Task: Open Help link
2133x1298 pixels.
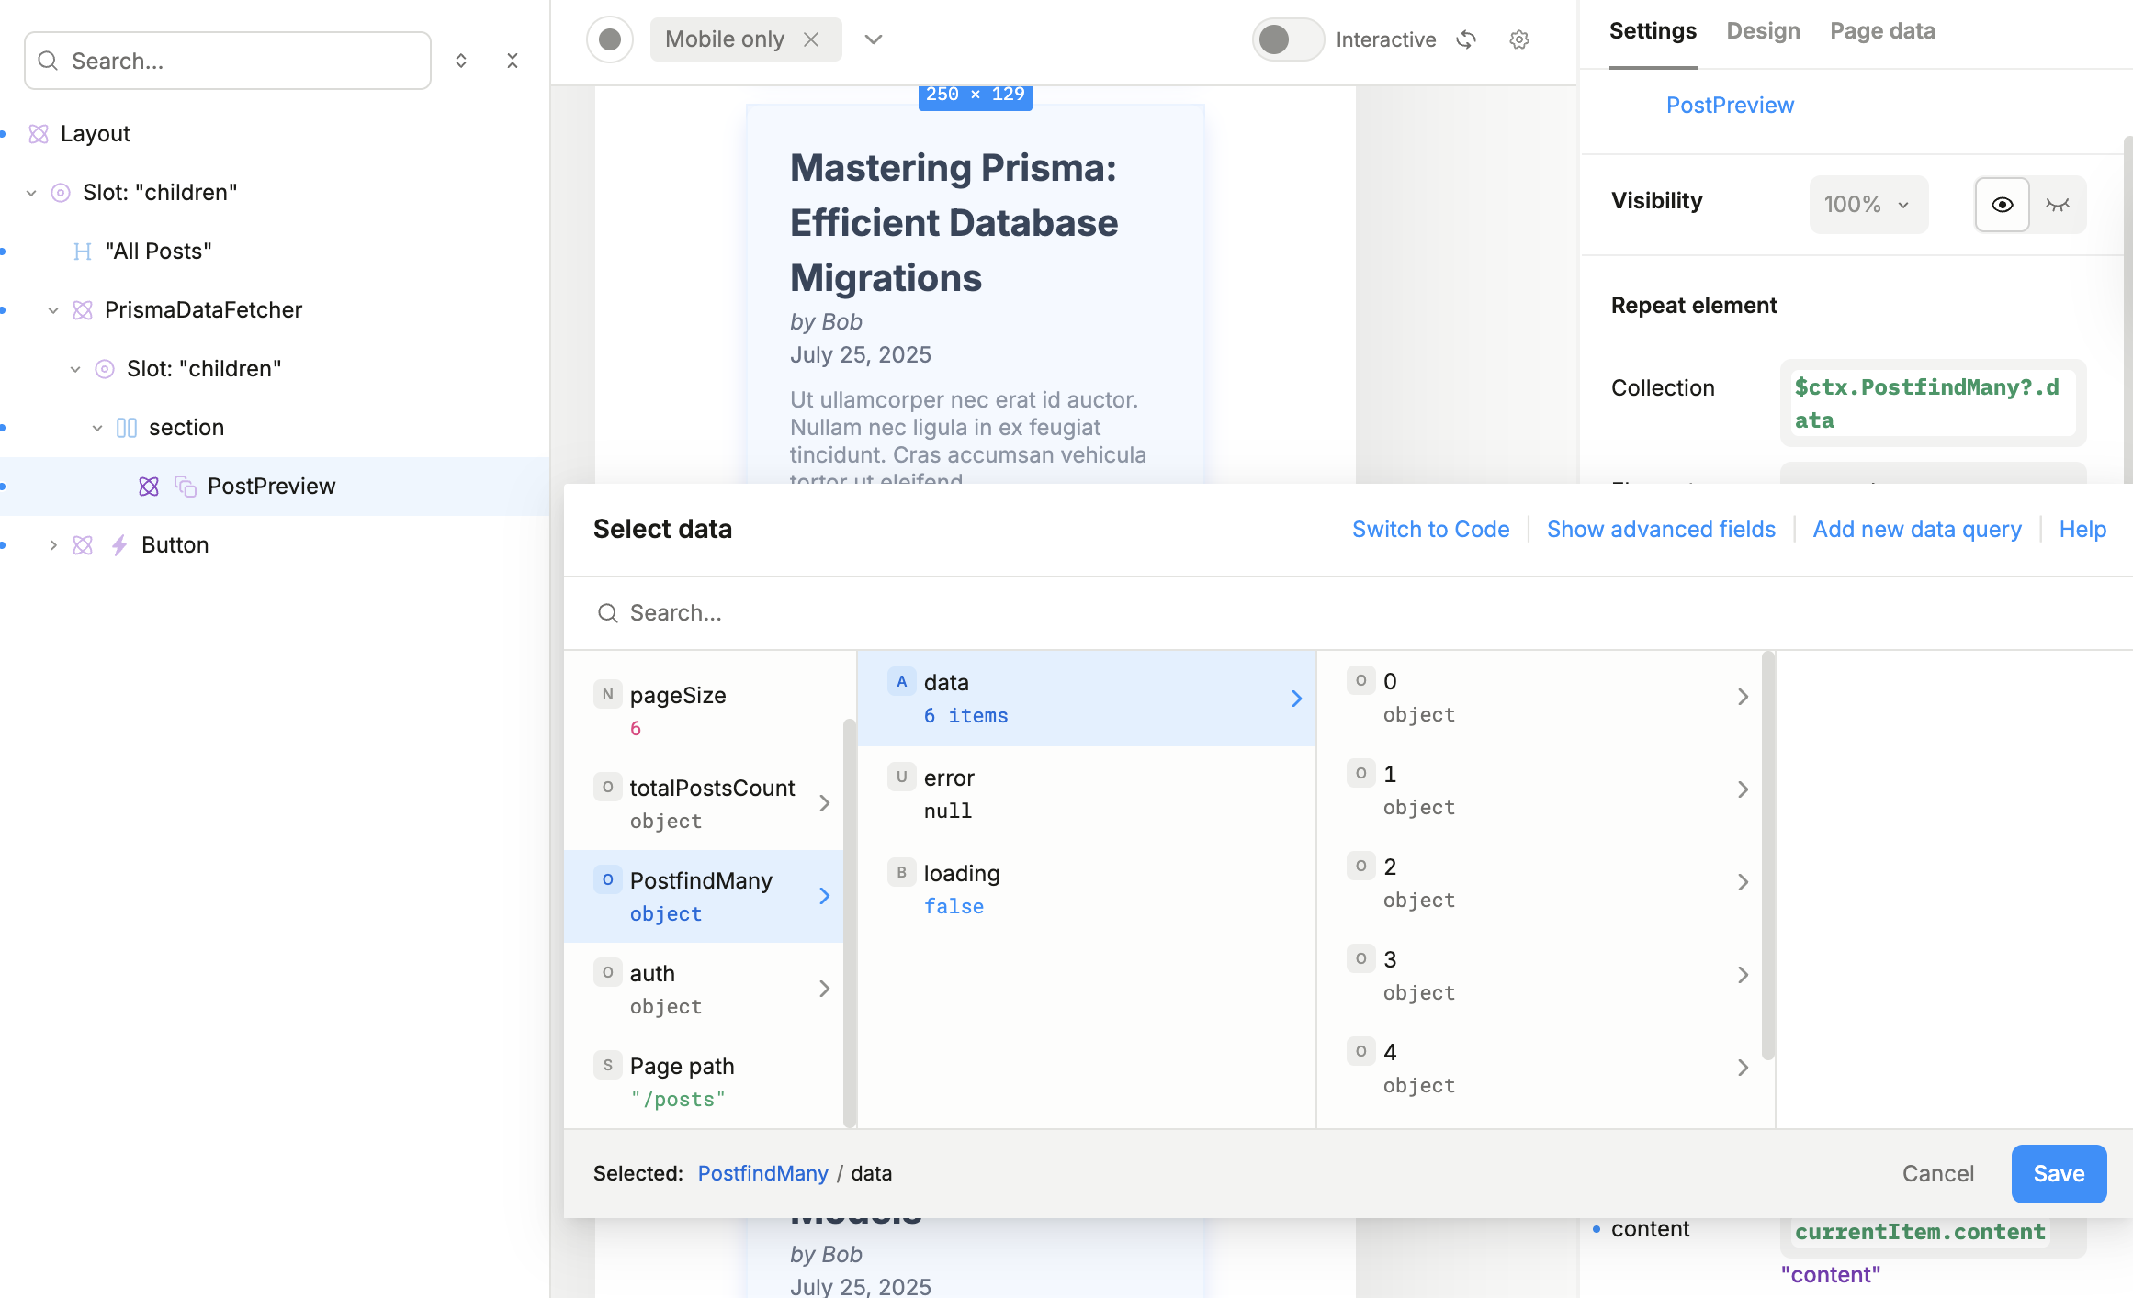Action: coord(2082,530)
